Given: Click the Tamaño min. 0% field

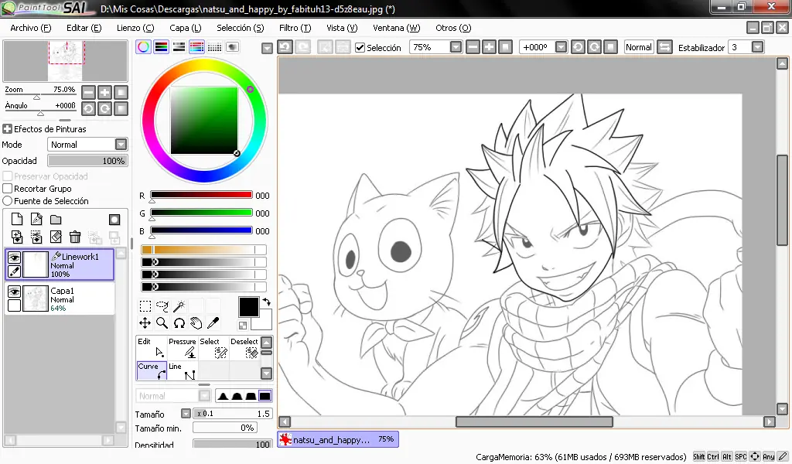Looking at the screenshot, I should point(225,428).
